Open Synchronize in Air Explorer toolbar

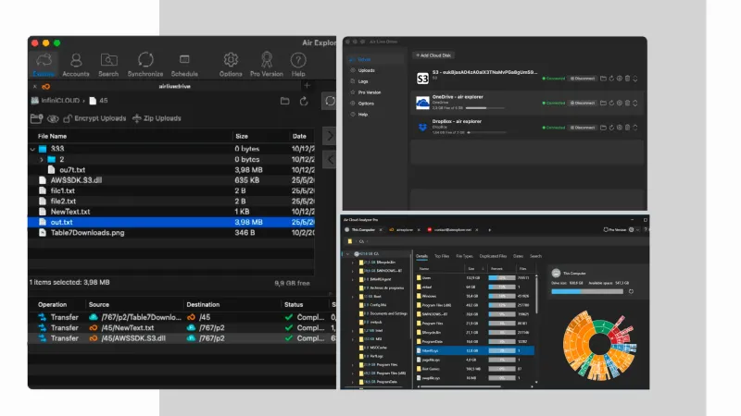pos(145,64)
